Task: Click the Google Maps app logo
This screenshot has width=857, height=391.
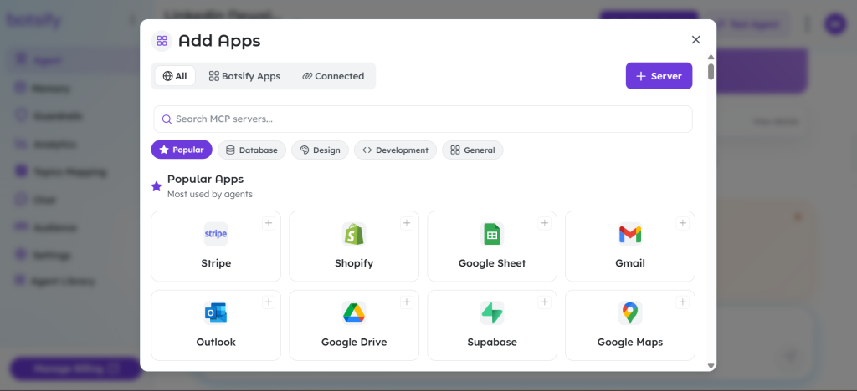Action: (x=629, y=313)
